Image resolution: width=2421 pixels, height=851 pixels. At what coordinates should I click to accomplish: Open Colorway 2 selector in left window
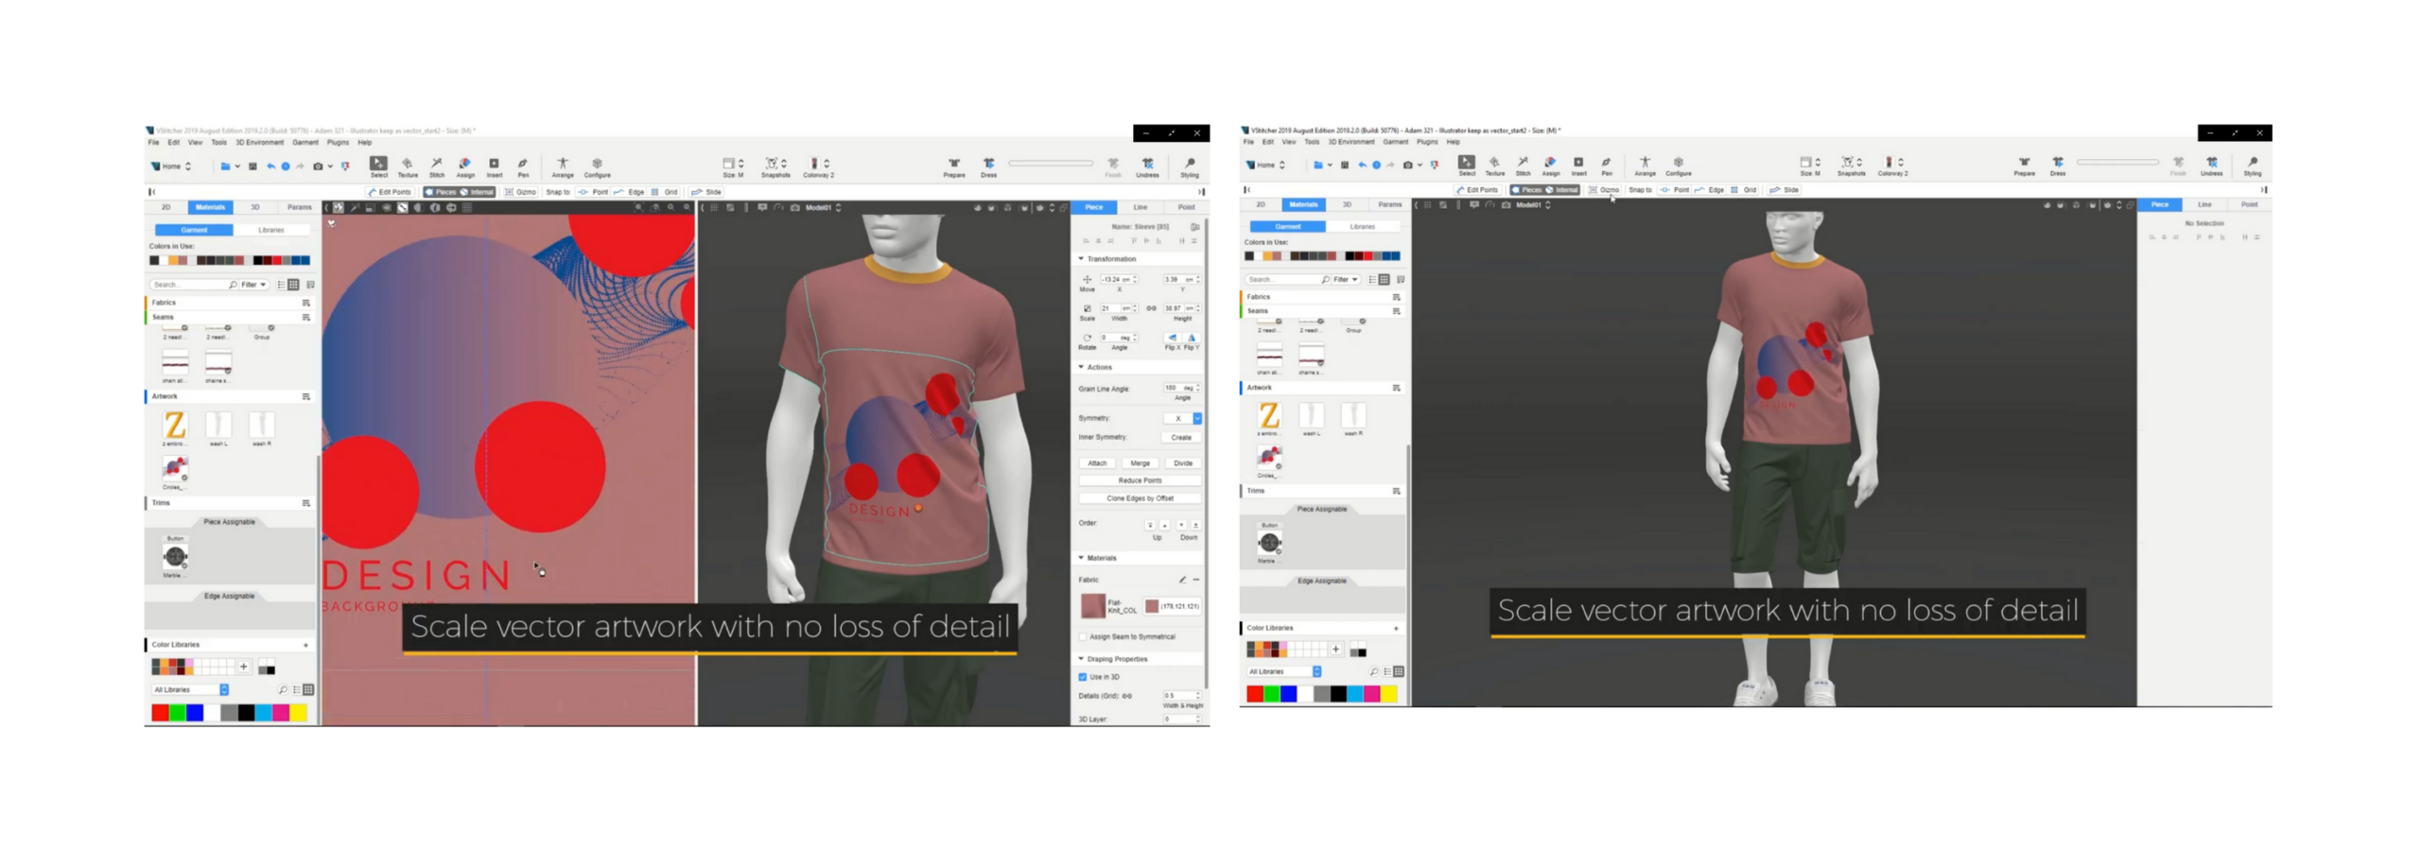point(819,166)
